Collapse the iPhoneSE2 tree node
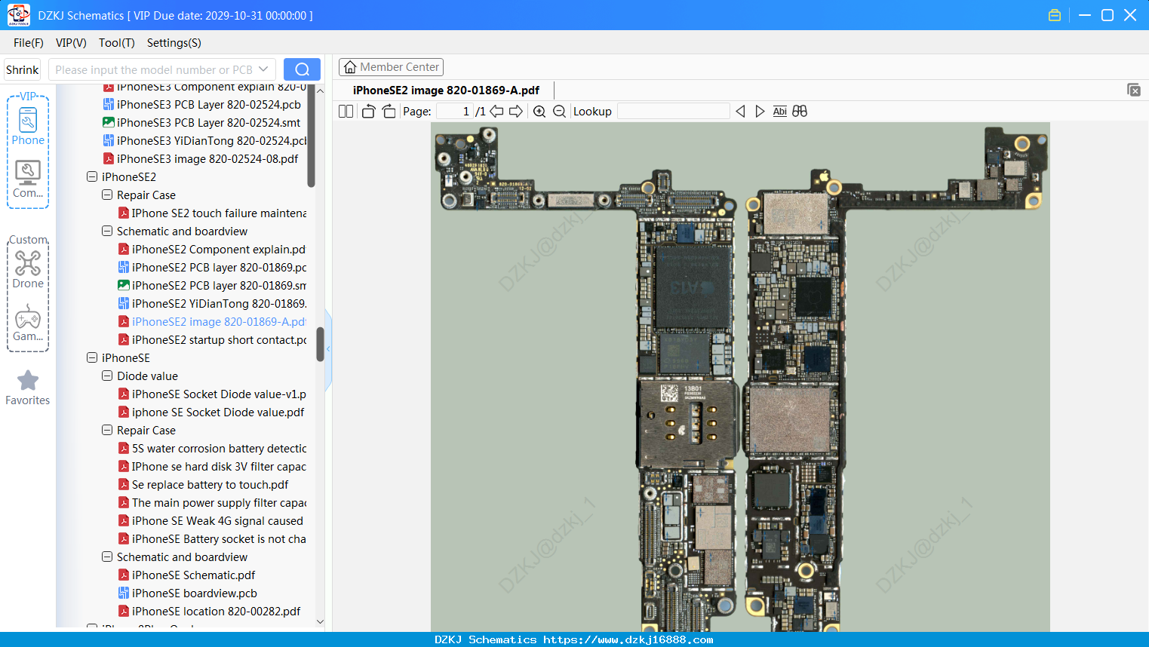The width and height of the screenshot is (1149, 647). 92,177
